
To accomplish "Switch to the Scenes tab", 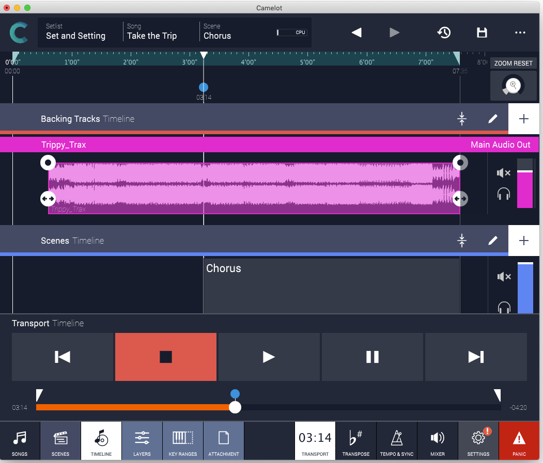I will (x=60, y=440).
